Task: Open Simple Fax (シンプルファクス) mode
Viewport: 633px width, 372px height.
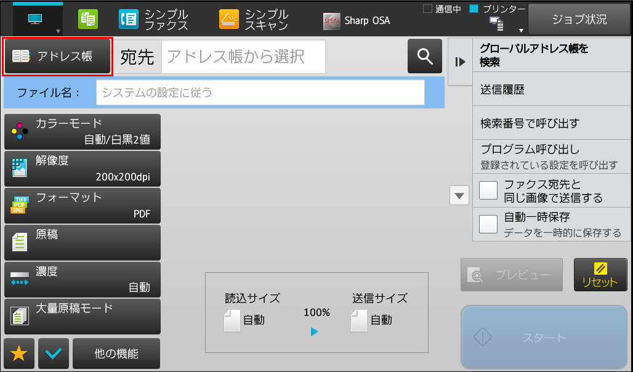Action: (x=153, y=19)
